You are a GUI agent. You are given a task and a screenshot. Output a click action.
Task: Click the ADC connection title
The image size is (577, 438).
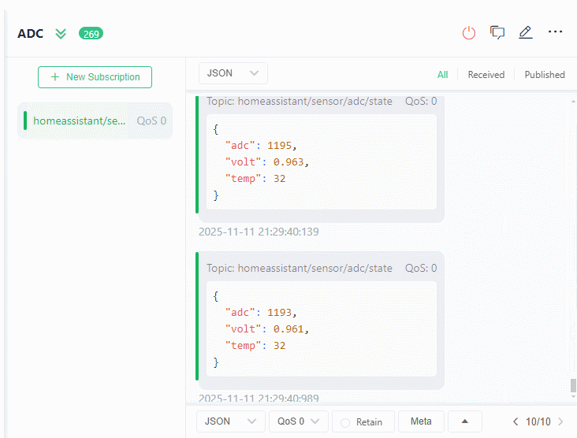click(31, 34)
